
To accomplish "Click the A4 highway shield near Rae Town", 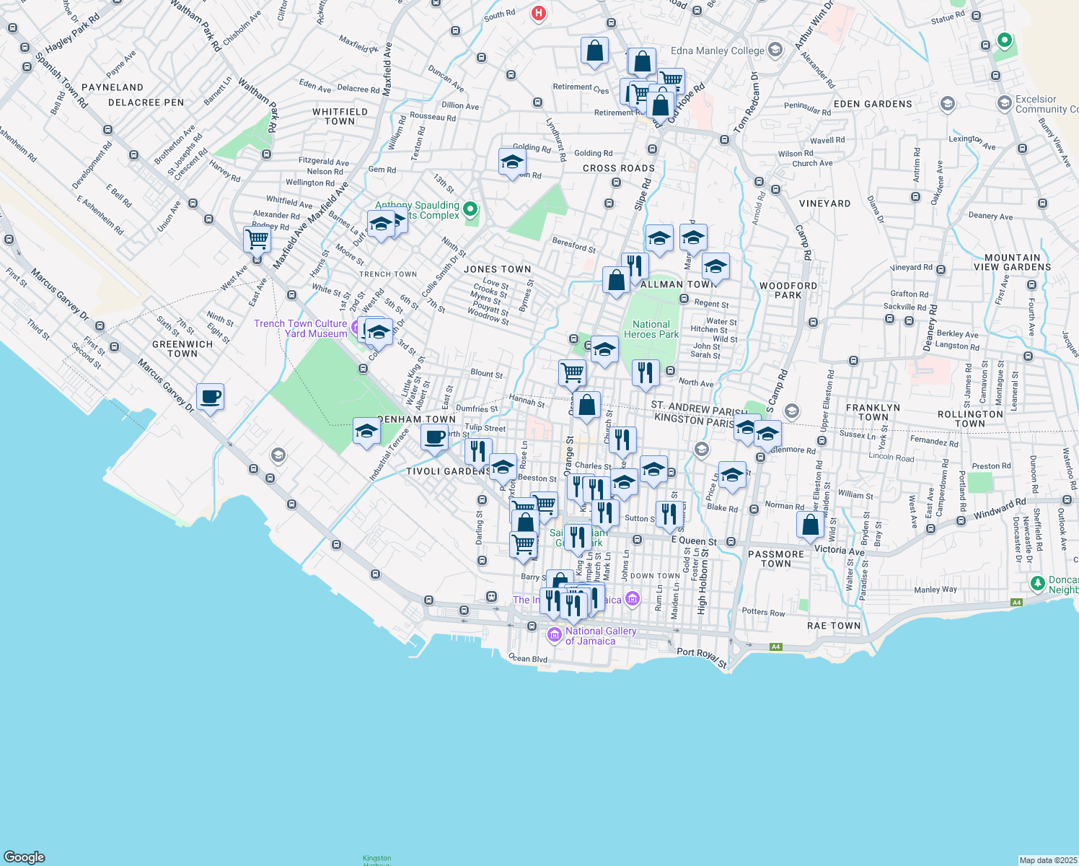I will (x=776, y=647).
